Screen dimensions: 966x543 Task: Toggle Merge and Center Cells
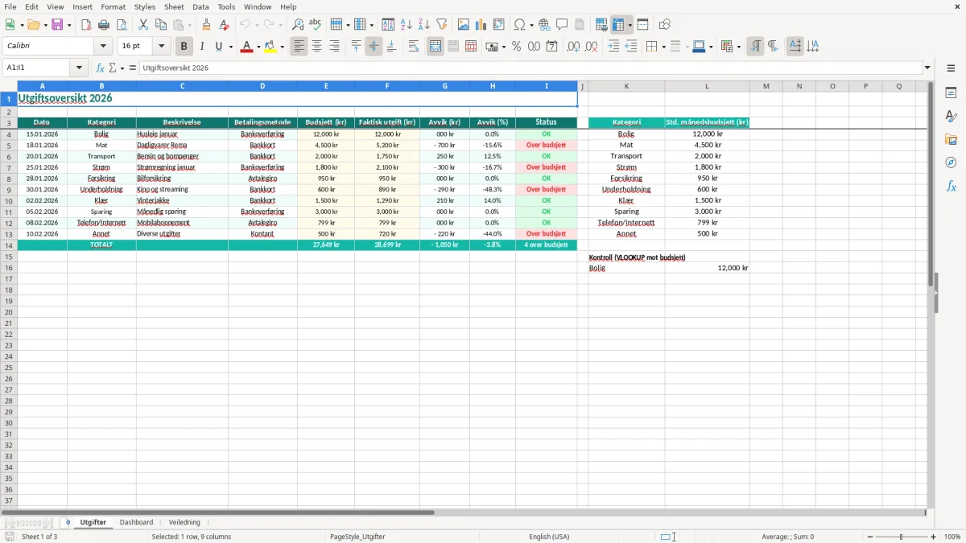click(436, 47)
